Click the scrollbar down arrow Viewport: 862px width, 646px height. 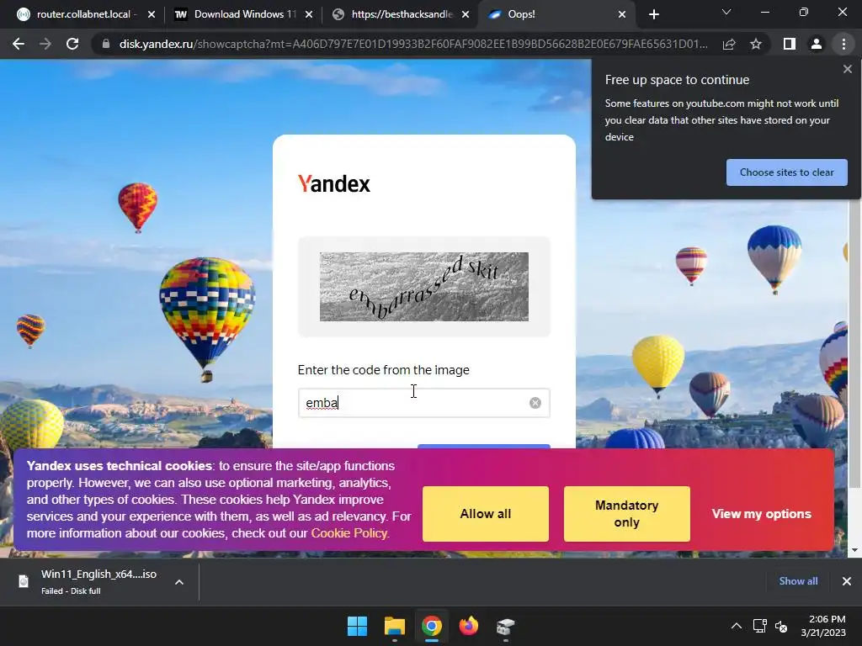pyautogui.click(x=855, y=550)
